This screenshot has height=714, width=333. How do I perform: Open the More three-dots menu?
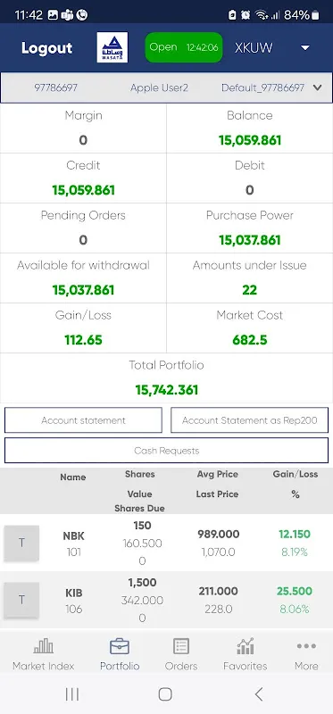point(306,645)
